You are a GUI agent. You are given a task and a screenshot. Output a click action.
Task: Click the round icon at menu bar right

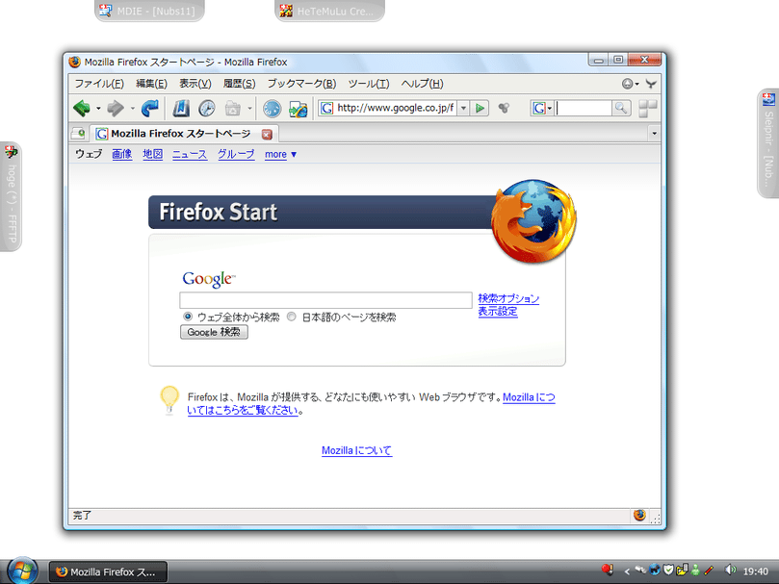click(x=630, y=84)
